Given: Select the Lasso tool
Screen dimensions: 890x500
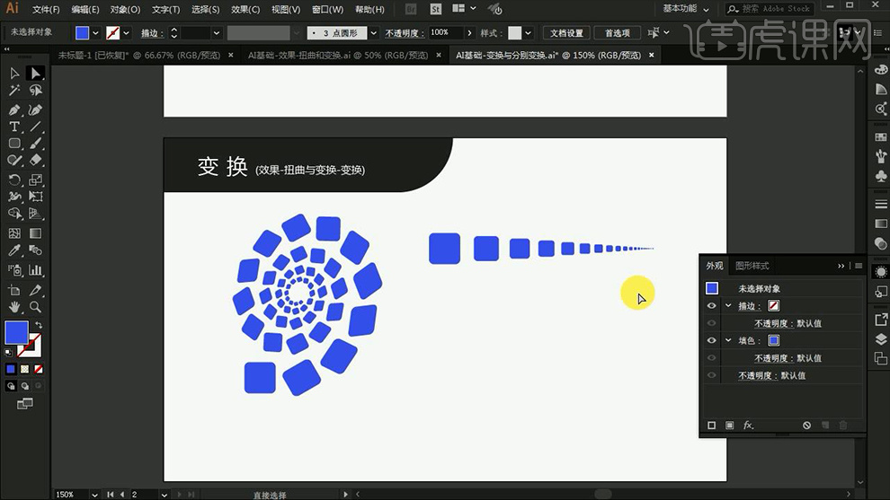Looking at the screenshot, I should click(35, 91).
